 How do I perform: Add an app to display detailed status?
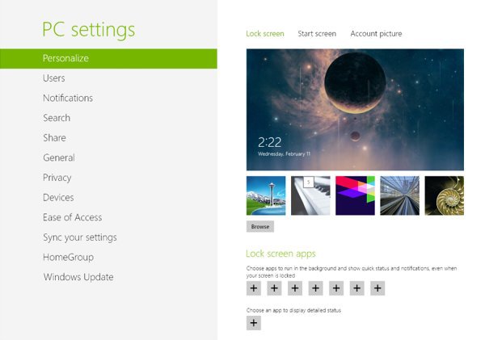(254, 323)
